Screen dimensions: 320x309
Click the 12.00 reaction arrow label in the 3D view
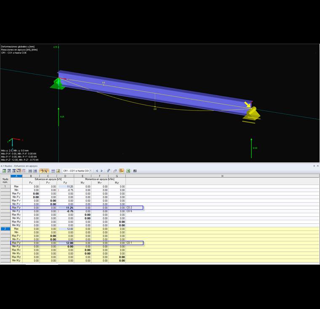point(255,148)
